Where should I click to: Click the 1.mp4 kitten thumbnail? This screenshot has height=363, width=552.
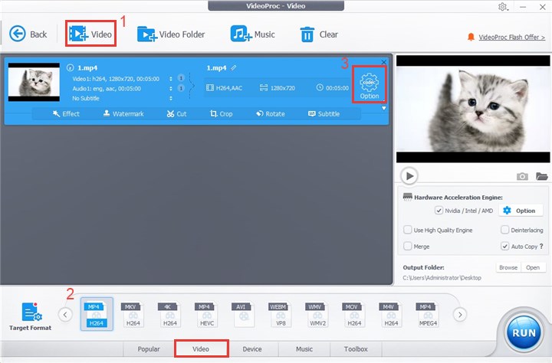click(34, 82)
